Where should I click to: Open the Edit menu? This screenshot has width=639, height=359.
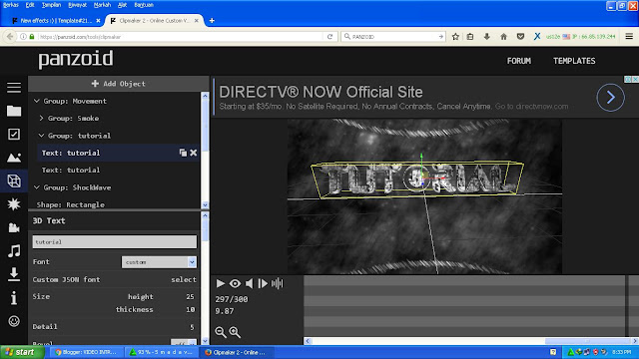[30, 5]
